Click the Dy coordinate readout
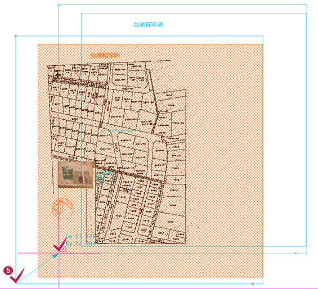Screen dimensions: 318x289 coord(80,243)
